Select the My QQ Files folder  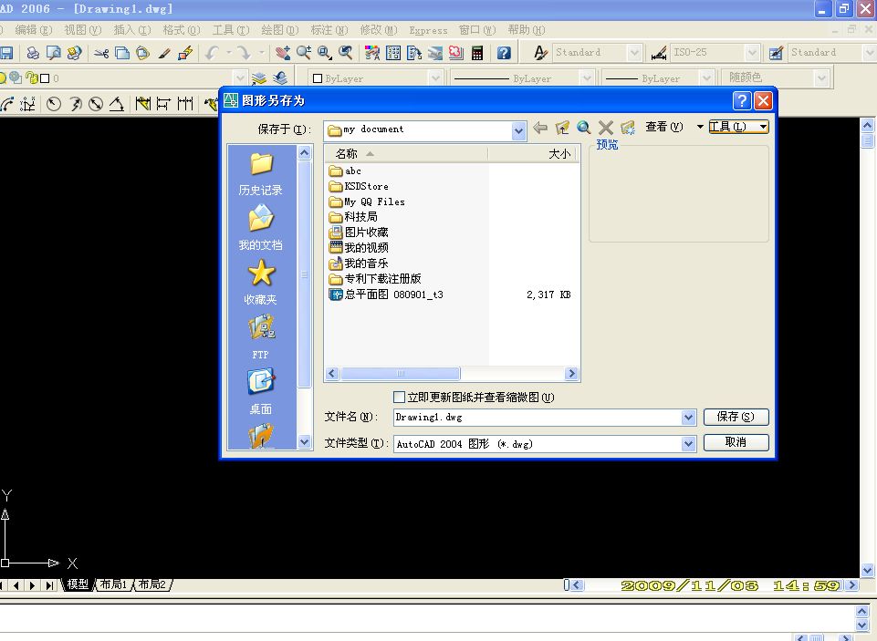click(x=367, y=202)
